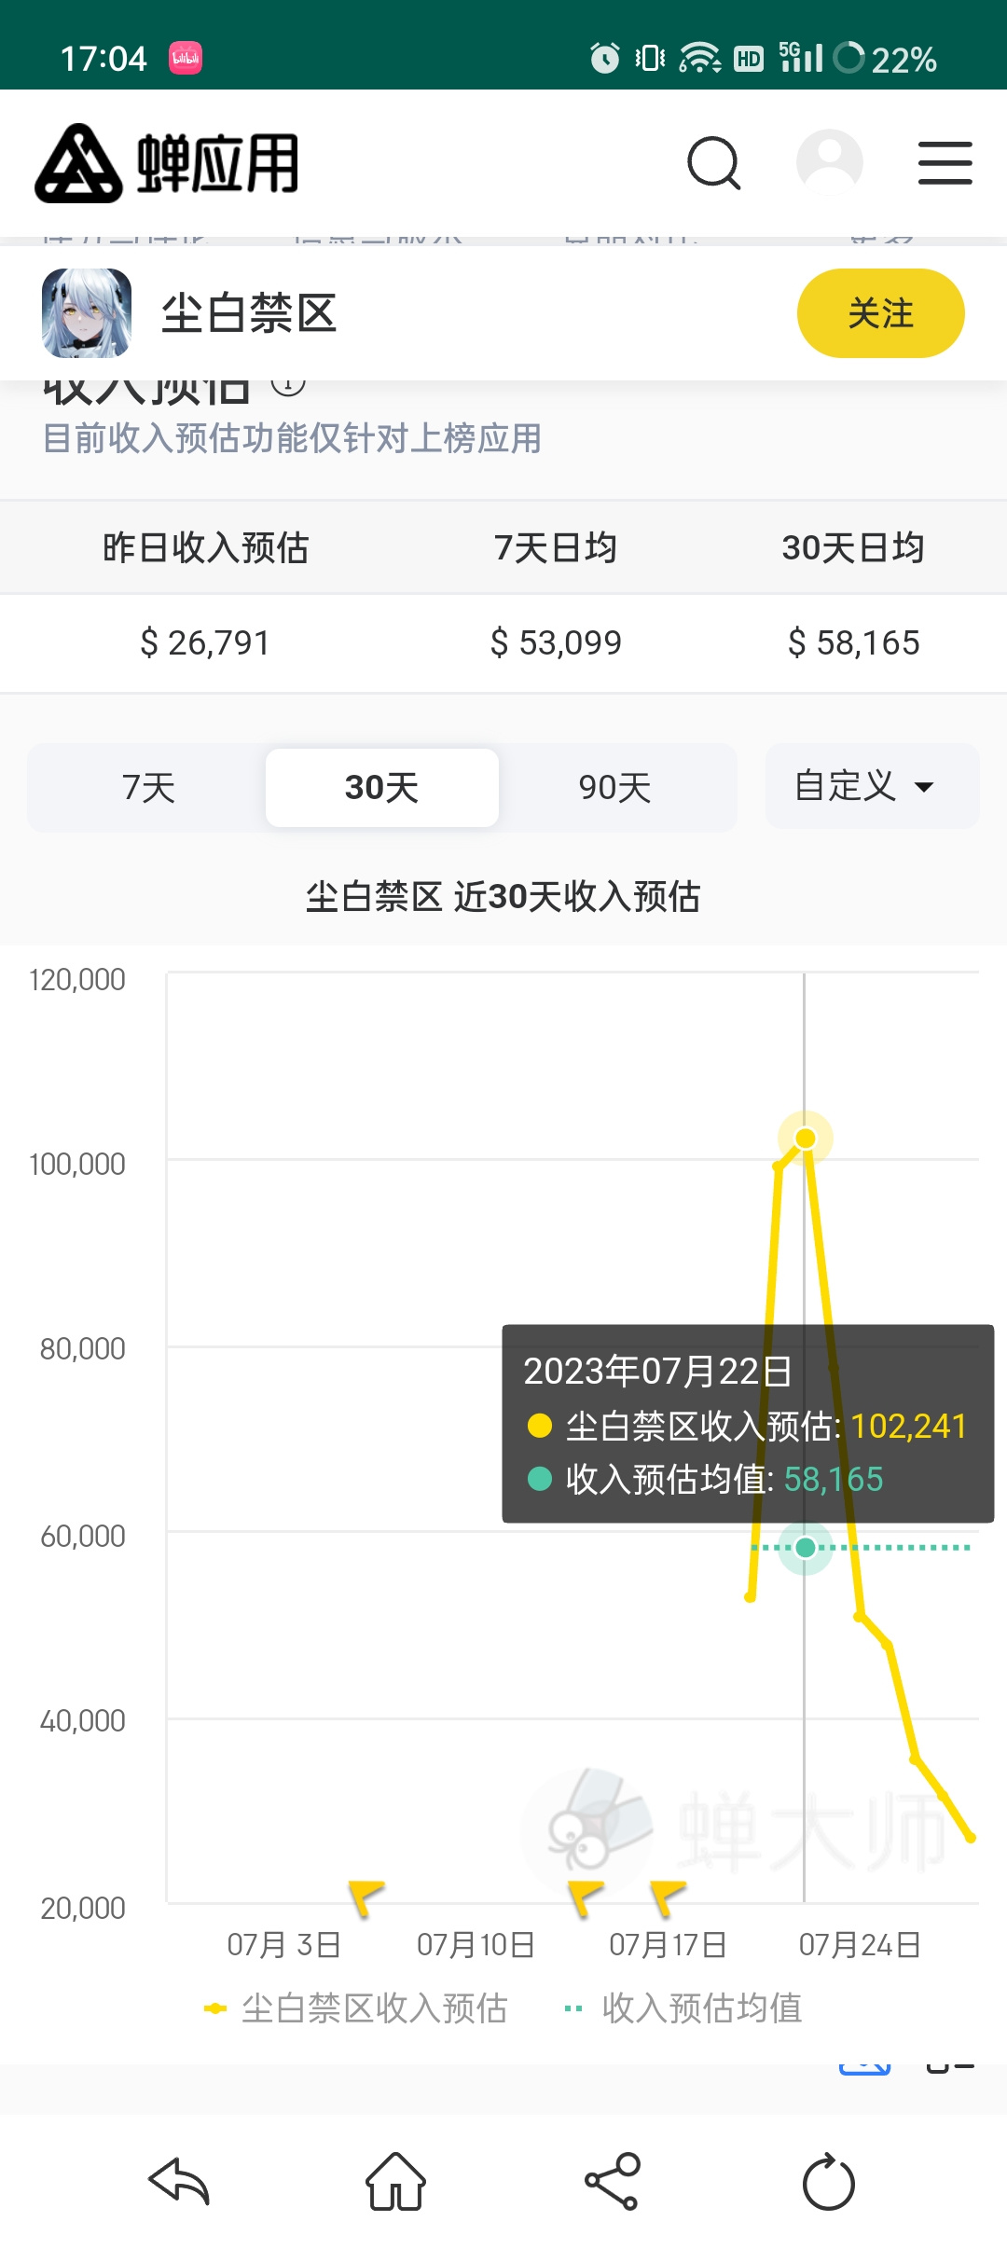Viewport: 1007px width, 2249px height.
Task: Click the green average point on the chart
Action: [806, 1548]
